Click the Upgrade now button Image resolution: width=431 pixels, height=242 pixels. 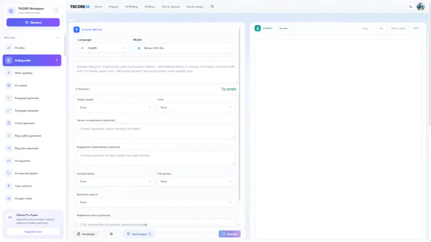pos(33,232)
